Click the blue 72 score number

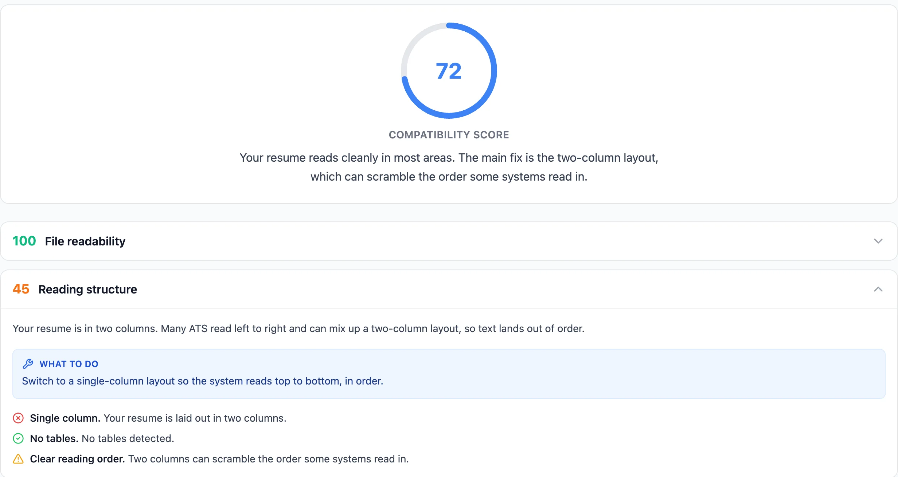click(x=449, y=71)
